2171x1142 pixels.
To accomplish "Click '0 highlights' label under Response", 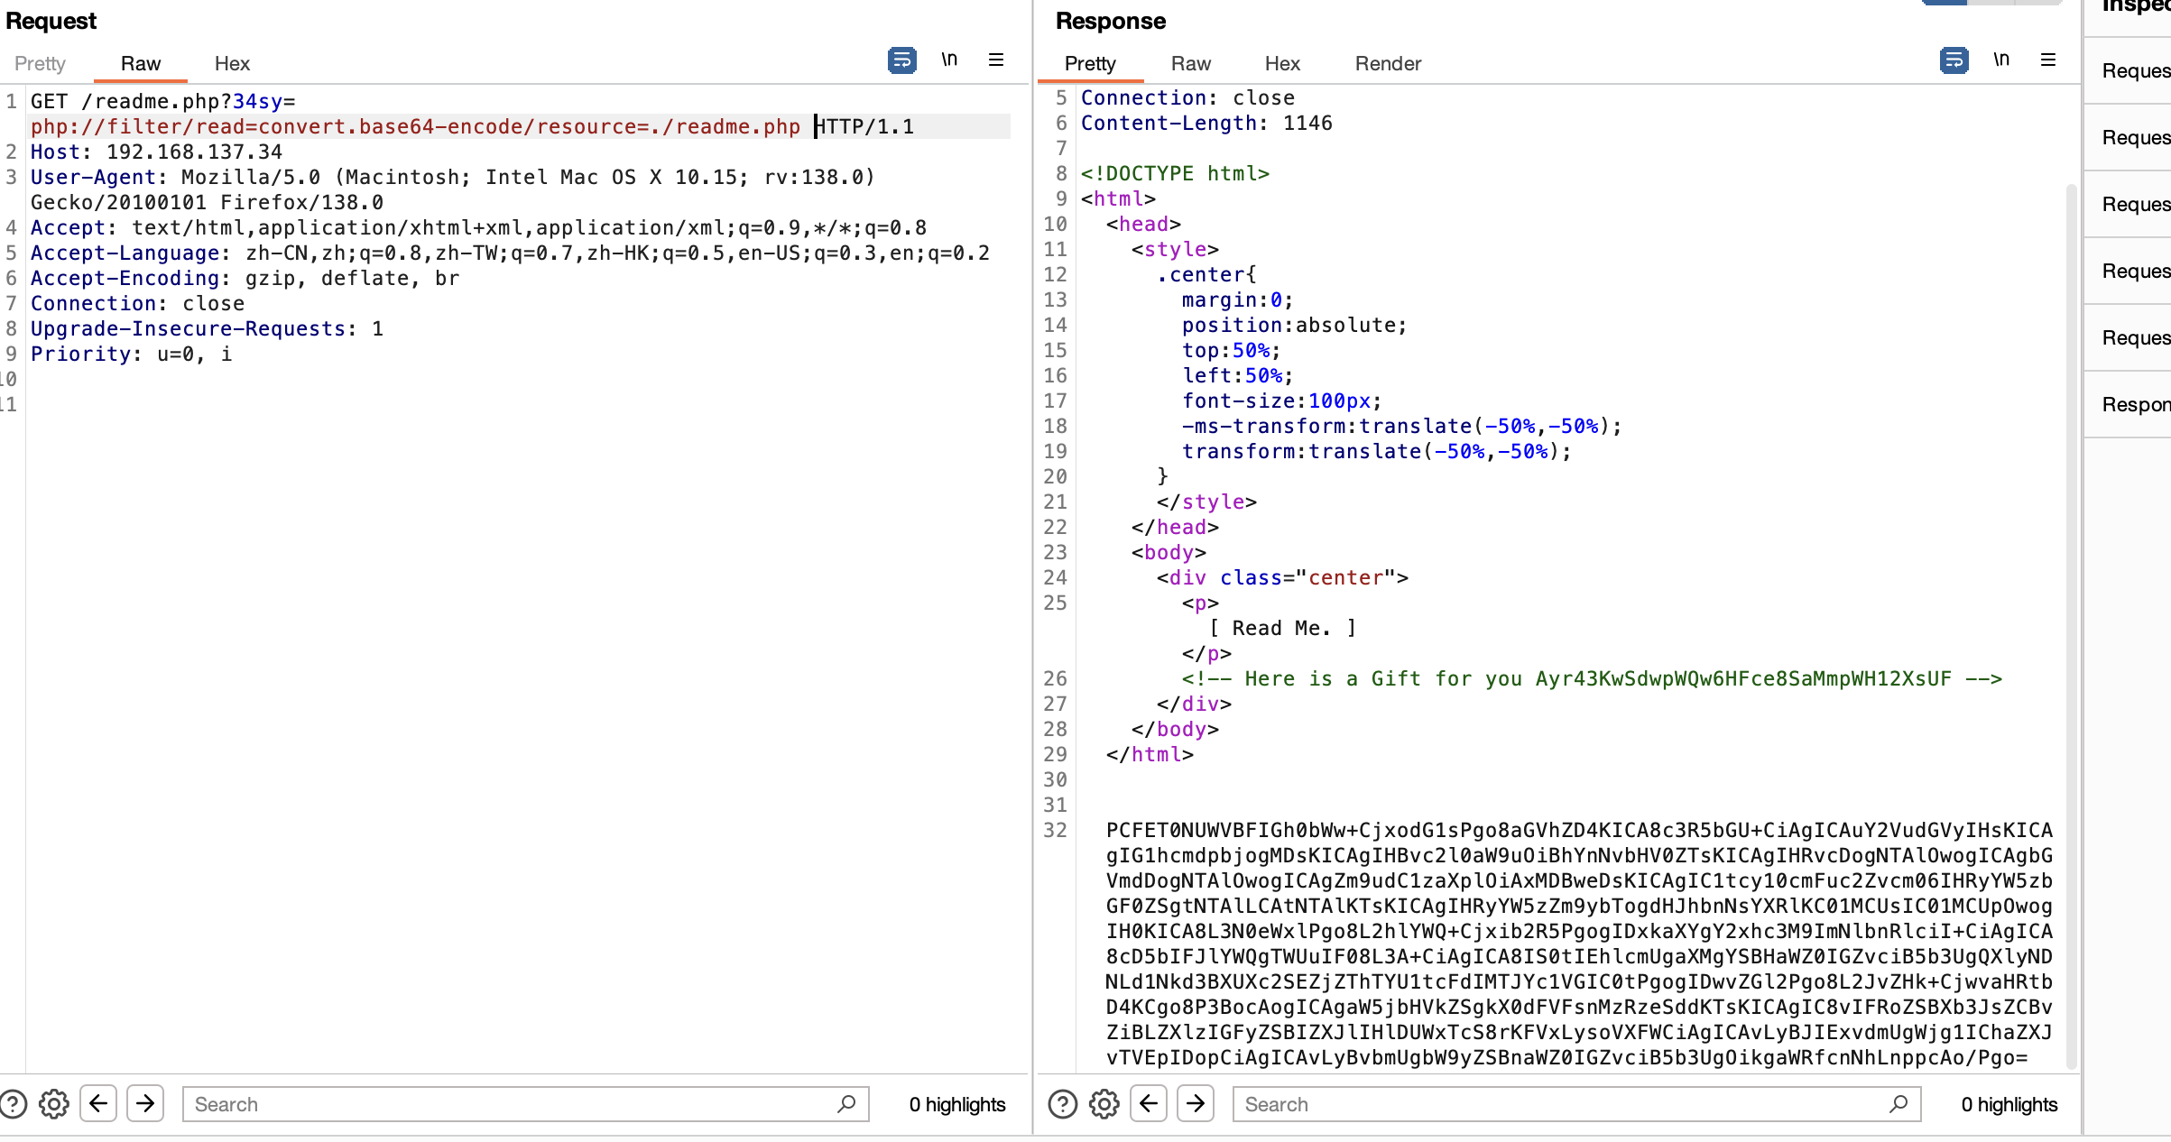I will pyautogui.click(x=2009, y=1104).
